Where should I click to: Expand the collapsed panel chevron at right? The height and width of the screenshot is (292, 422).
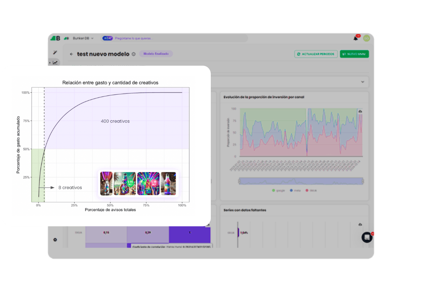coord(362,82)
